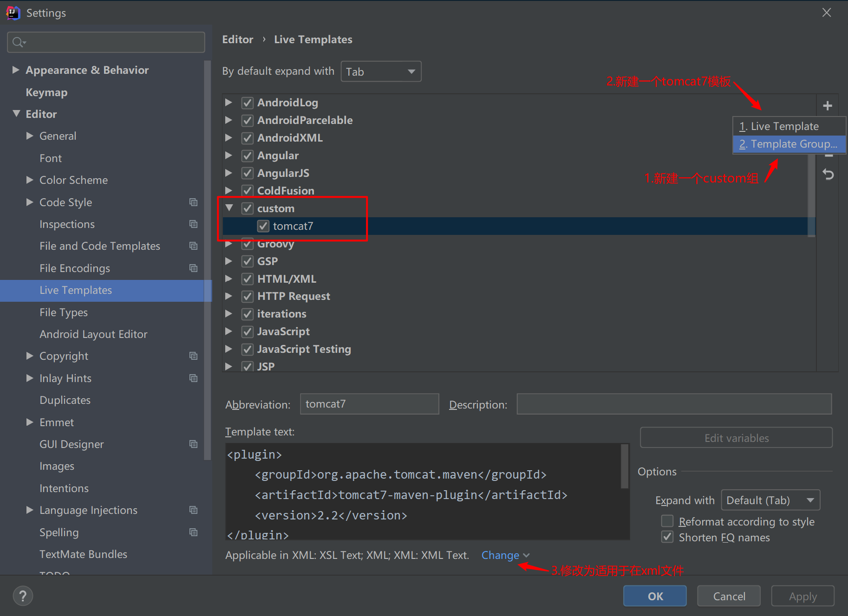Open File Types settings page
Image resolution: width=848 pixels, height=616 pixels.
pos(64,312)
